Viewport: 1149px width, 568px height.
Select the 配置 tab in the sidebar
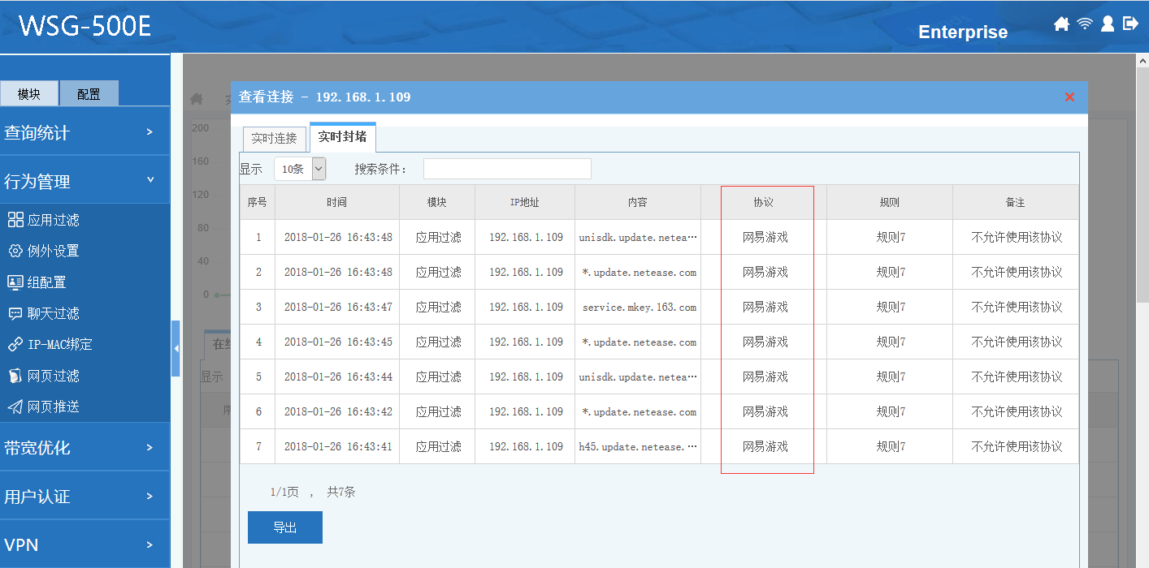89,94
